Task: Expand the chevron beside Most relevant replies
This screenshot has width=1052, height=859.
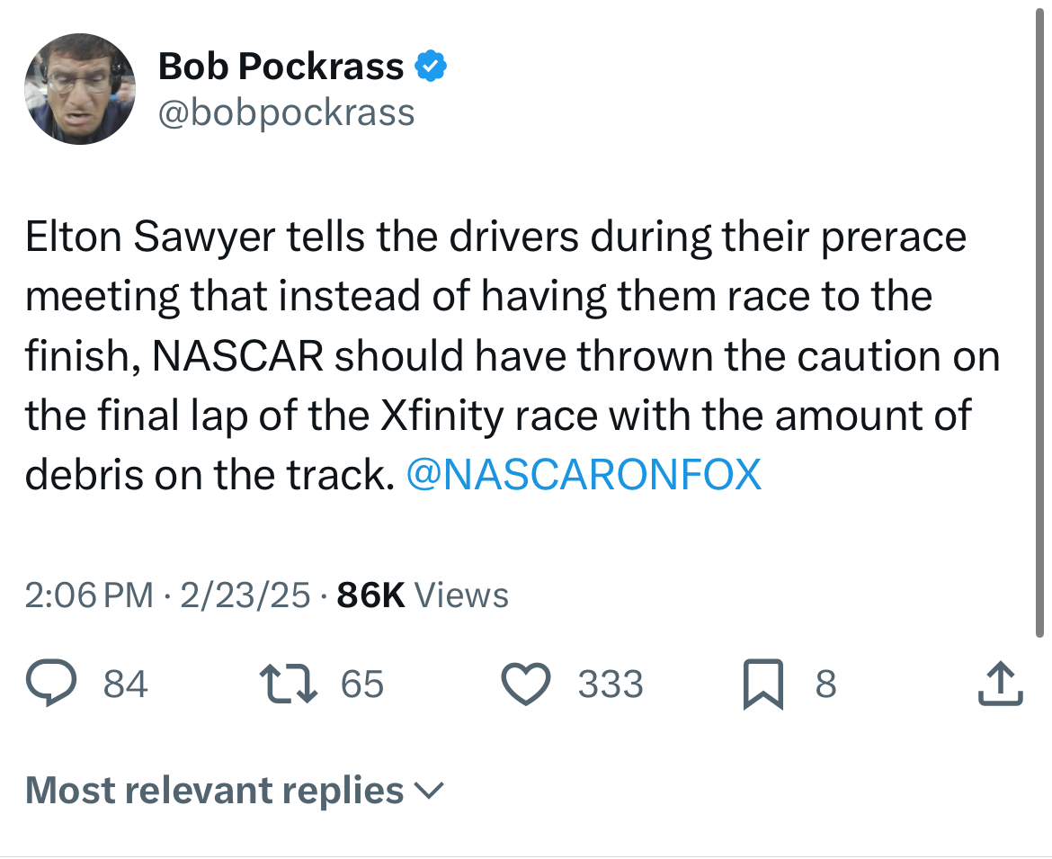Action: click(x=428, y=791)
